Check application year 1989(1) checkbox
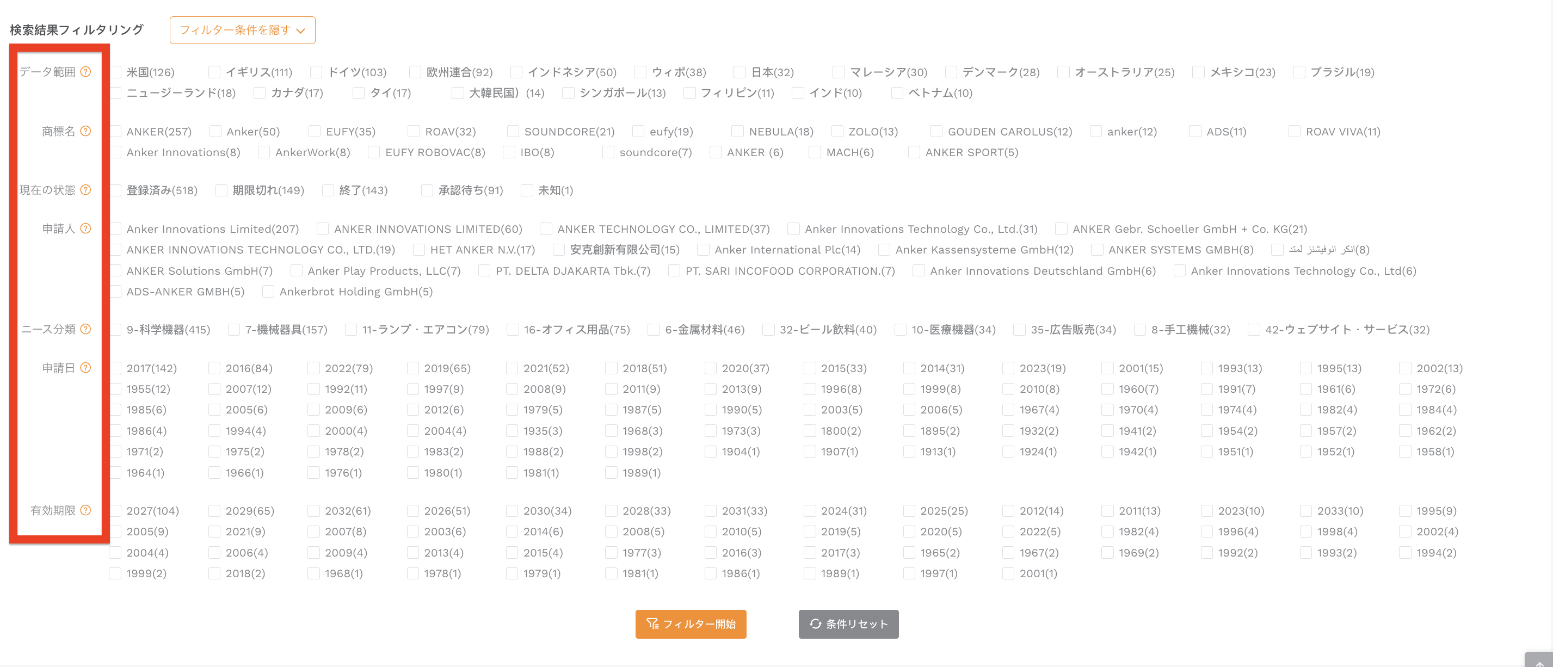 (x=611, y=473)
